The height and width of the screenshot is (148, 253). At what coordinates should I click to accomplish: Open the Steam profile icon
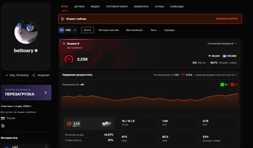coord(3,126)
